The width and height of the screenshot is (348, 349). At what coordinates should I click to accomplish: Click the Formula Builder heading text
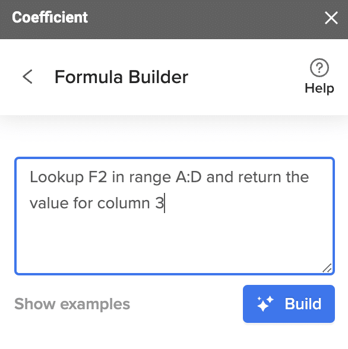121,77
